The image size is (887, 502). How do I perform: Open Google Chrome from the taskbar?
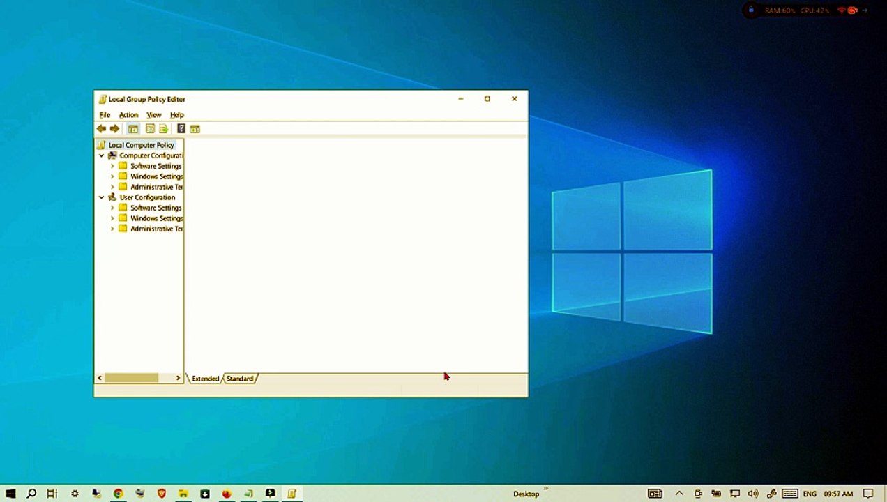point(119,494)
